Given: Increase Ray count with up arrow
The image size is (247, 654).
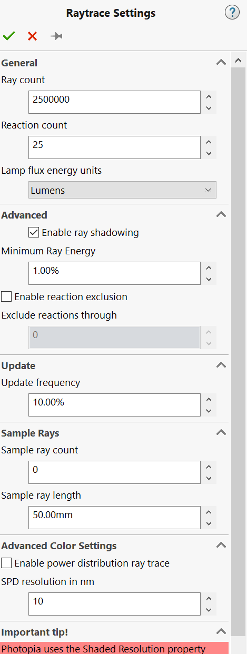Looking at the screenshot, I should click(209, 97).
